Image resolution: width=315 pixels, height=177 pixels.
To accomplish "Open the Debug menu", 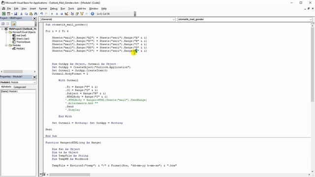I will coord(54,9).
